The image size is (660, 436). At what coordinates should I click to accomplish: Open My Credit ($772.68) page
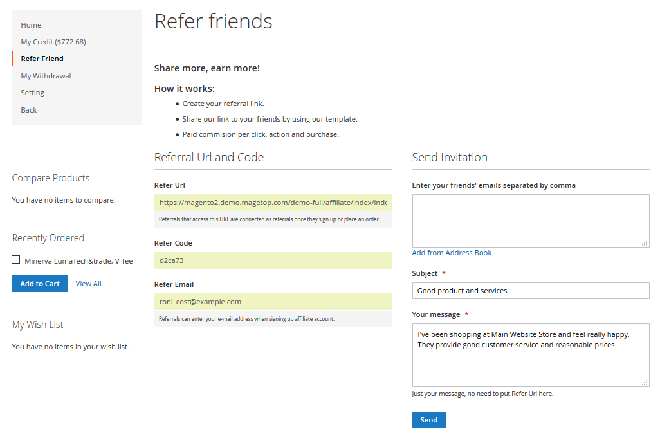[53, 42]
